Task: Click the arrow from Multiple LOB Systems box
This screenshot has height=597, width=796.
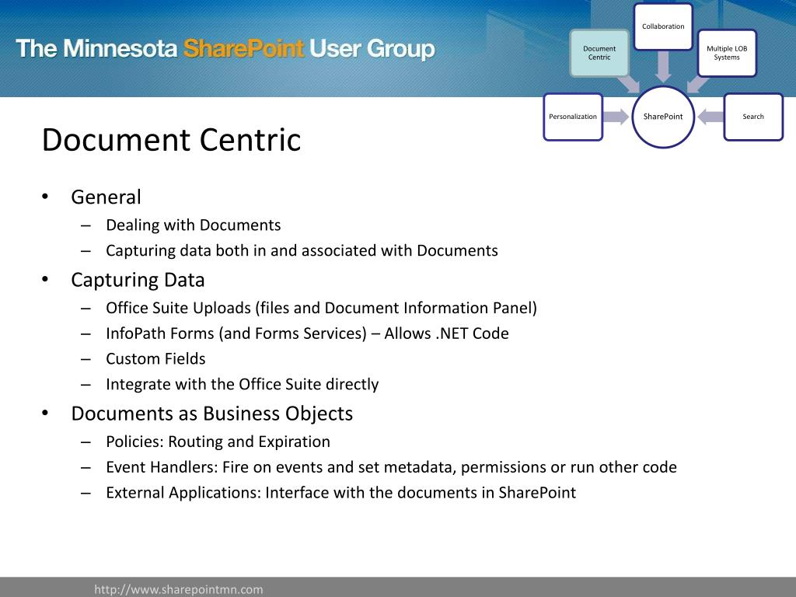Action: pyautogui.click(x=697, y=84)
